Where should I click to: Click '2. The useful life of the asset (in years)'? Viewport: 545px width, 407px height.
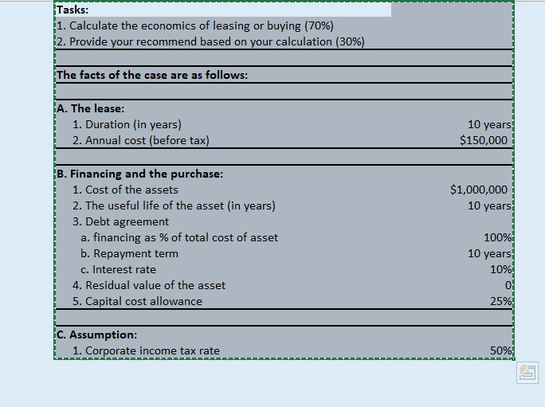pos(174,205)
